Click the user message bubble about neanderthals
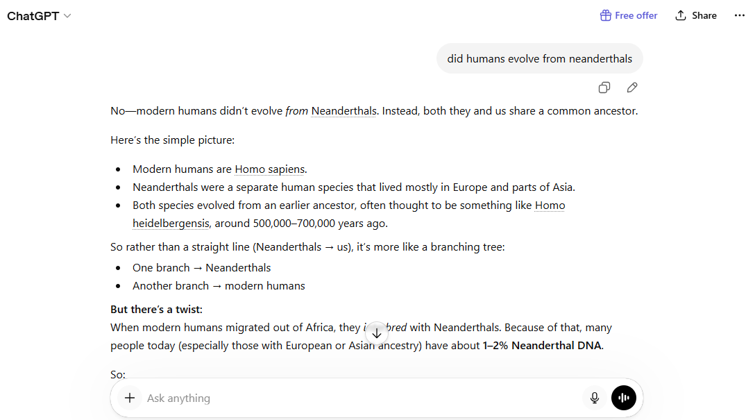 539,59
